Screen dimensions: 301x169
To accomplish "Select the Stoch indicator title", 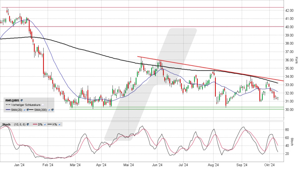I will [x=6, y=124].
